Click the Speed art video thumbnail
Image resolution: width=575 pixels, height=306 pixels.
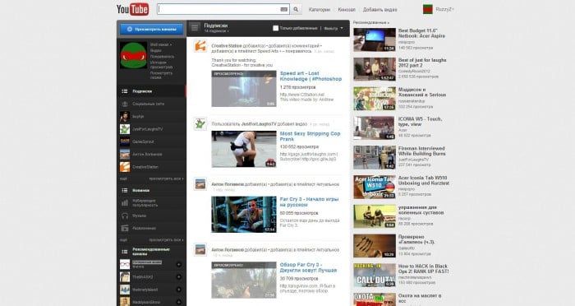(x=244, y=89)
